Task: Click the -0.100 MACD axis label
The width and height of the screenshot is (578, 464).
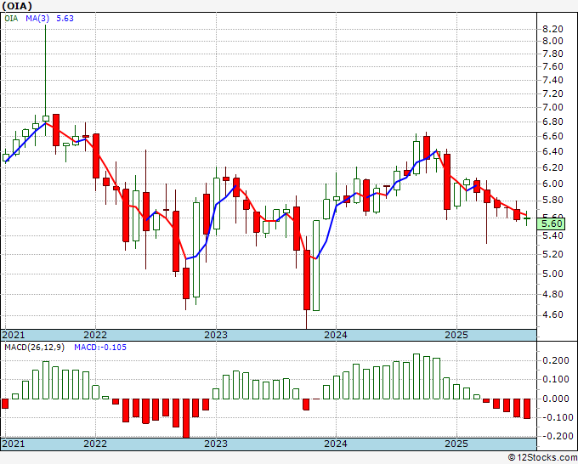Action: [556, 417]
